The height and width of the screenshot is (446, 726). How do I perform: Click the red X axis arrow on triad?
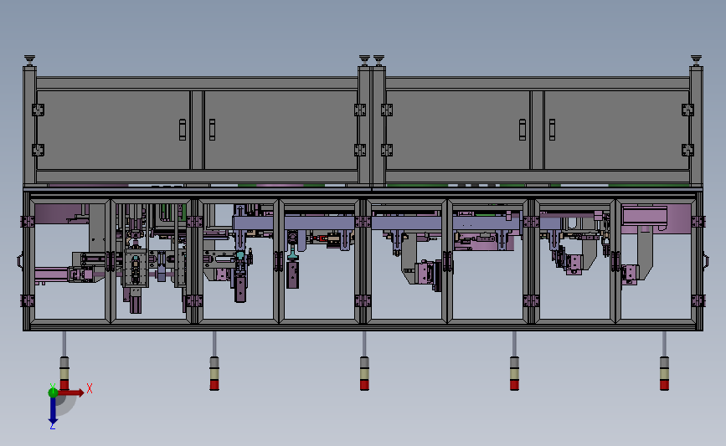71,392
